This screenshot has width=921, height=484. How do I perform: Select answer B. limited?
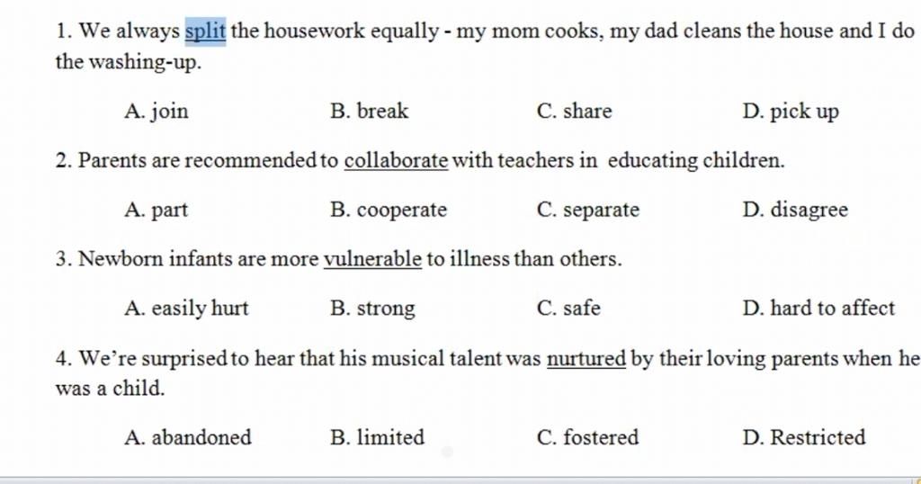(x=377, y=437)
